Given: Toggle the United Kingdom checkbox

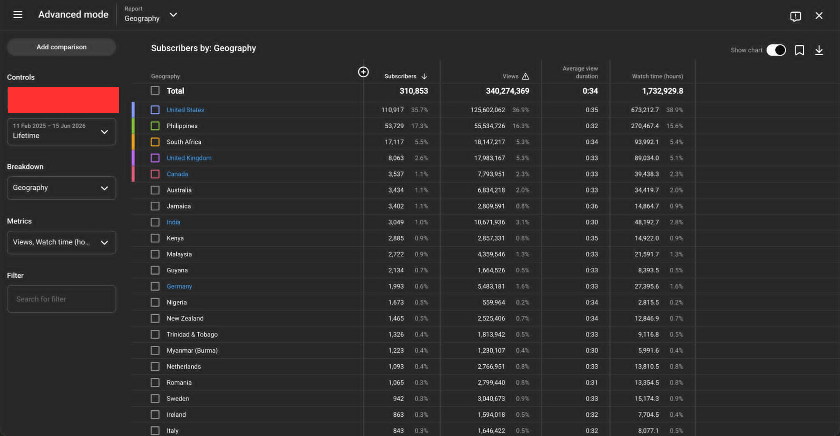Looking at the screenshot, I should click(155, 158).
